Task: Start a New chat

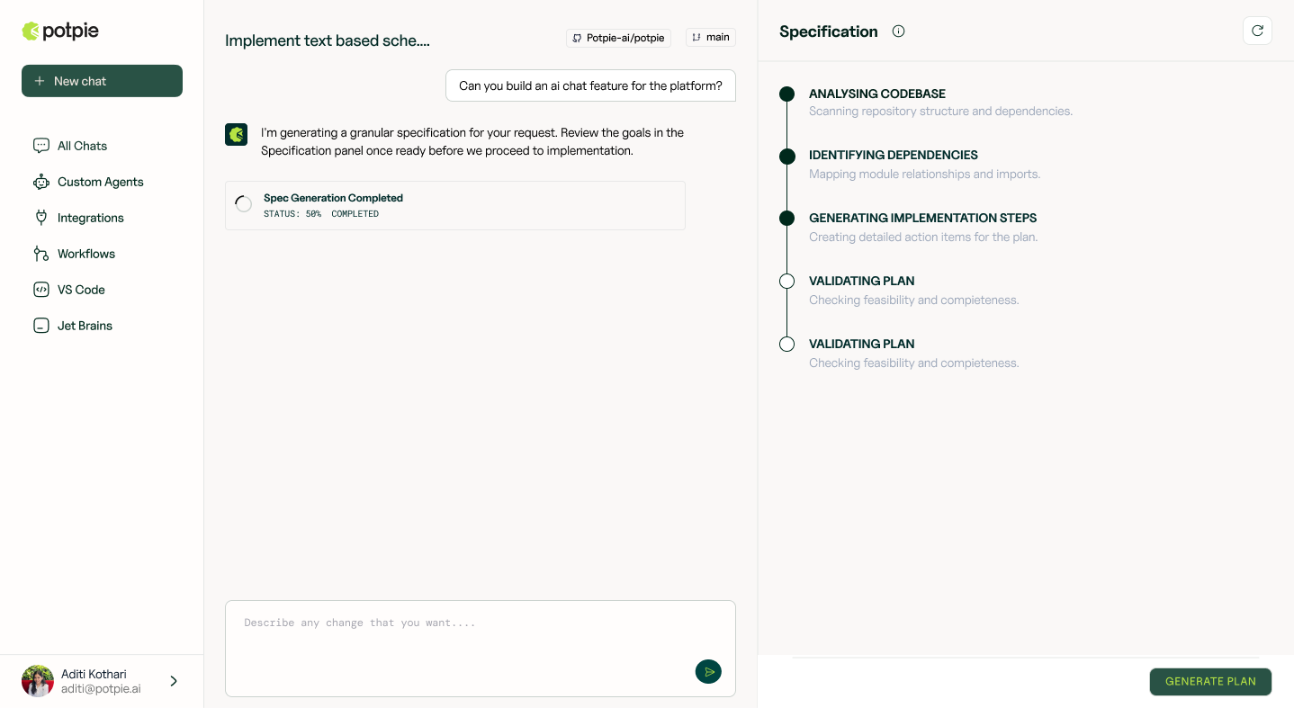Action: coord(102,80)
